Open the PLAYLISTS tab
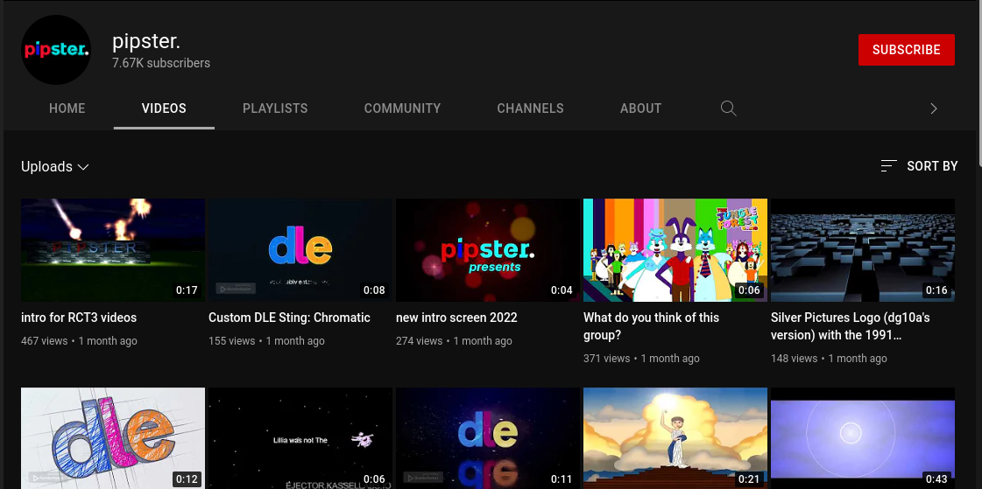This screenshot has height=489, width=982. tap(275, 108)
